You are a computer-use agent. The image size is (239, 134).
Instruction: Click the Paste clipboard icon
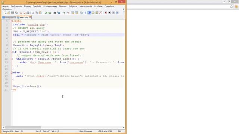(x=41, y=13)
